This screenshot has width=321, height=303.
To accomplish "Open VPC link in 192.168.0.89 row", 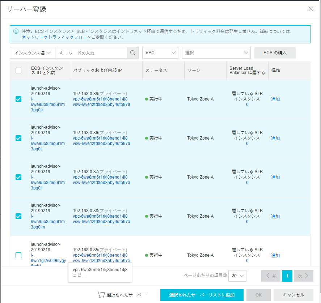I will click(100, 99).
